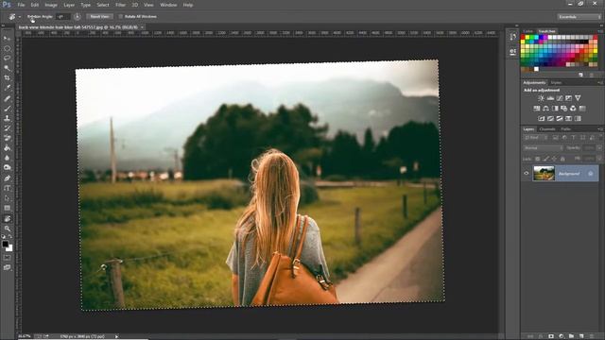Image resolution: width=605 pixels, height=340 pixels.
Task: Switch to the Channels tab
Action: tap(547, 129)
